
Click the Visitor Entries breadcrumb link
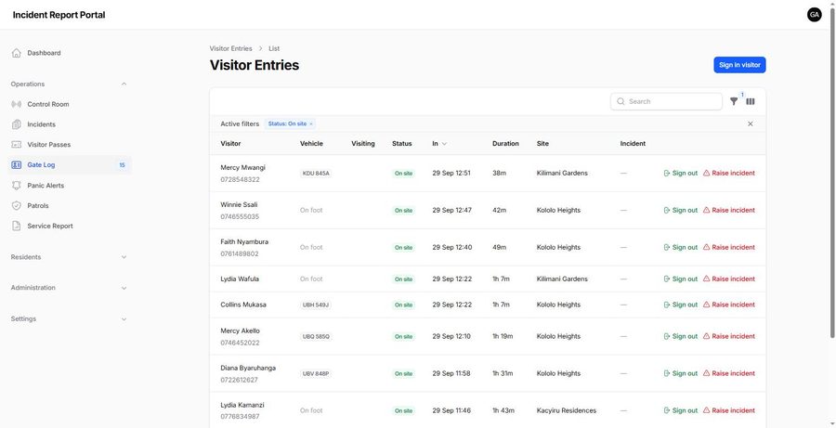[231, 48]
